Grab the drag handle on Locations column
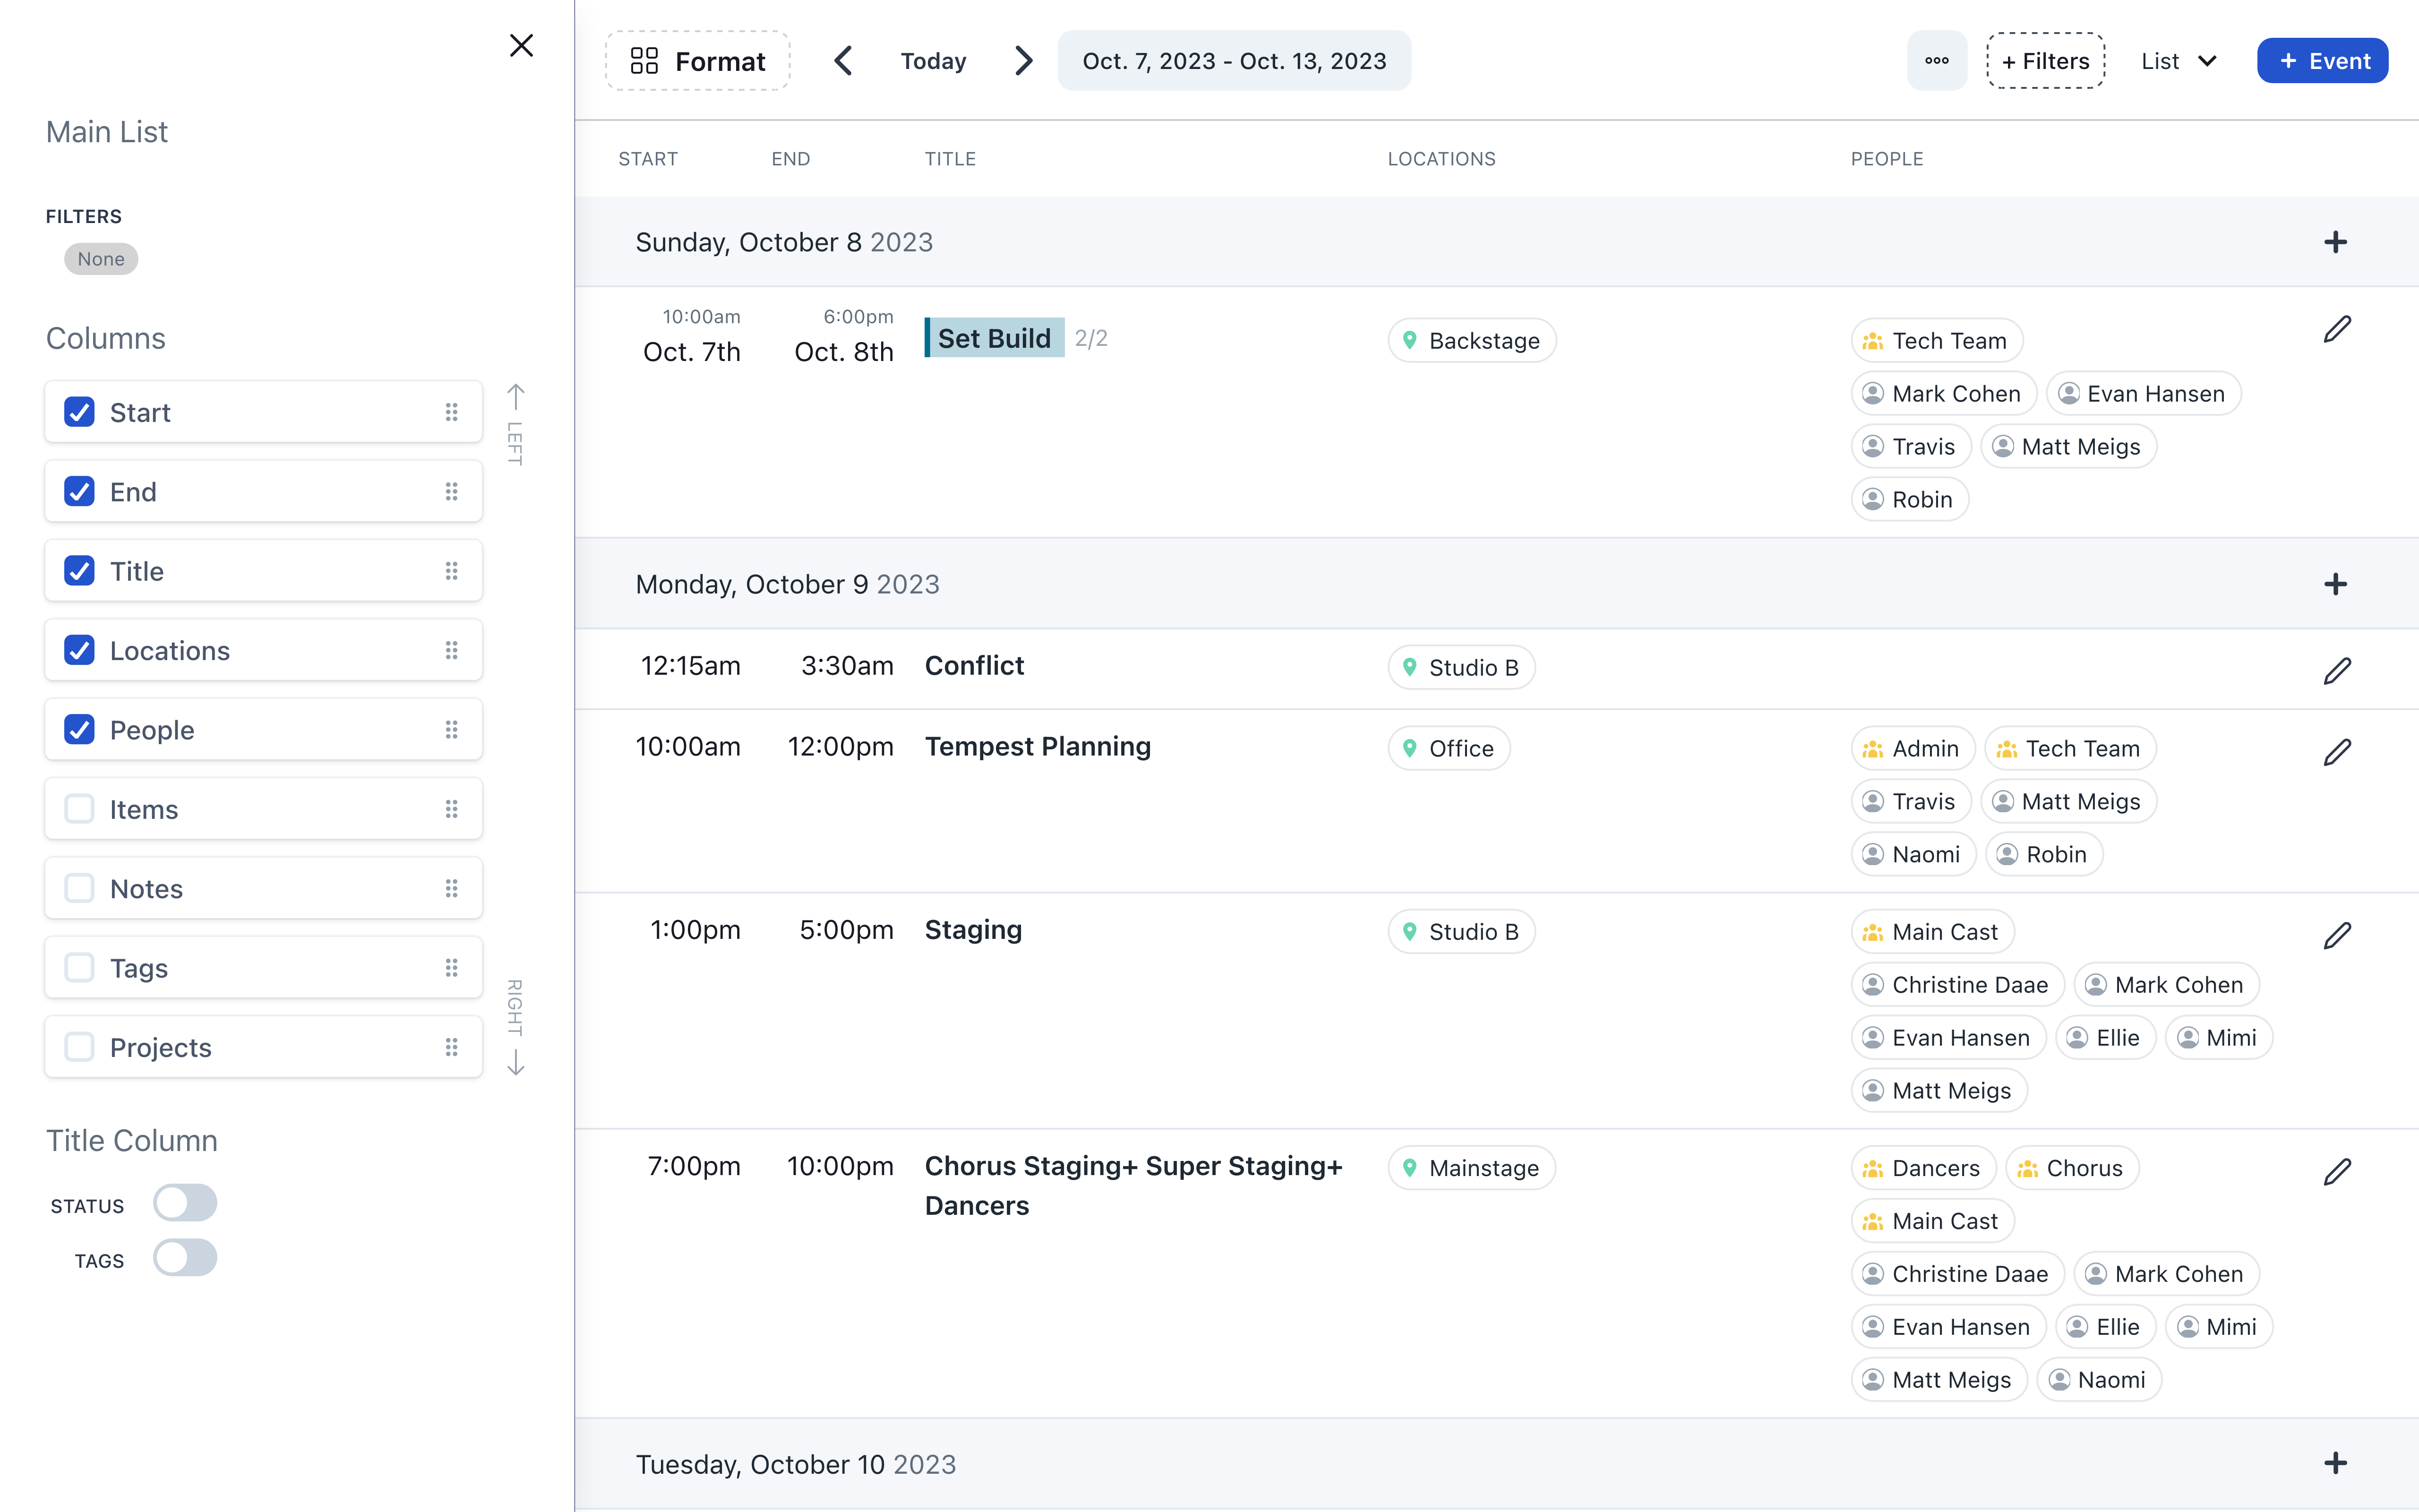The width and height of the screenshot is (2419, 1512). (x=452, y=651)
